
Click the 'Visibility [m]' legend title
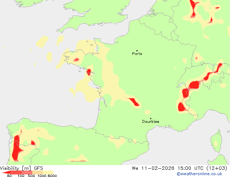15,168
